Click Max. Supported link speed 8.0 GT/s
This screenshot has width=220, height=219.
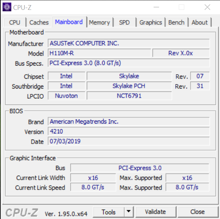click(187, 187)
